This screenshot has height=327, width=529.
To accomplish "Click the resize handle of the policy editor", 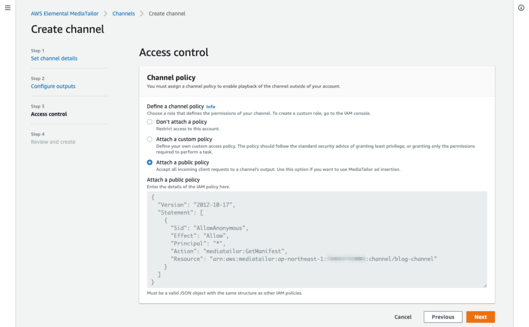I will pos(485,285).
